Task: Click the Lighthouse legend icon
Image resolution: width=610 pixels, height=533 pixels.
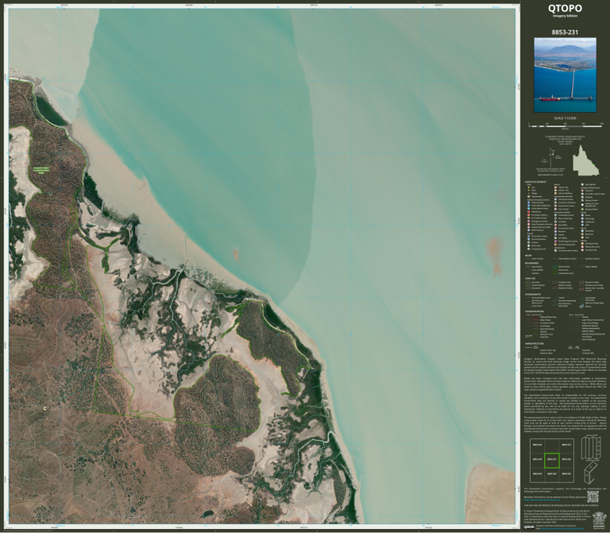Action: tap(582, 222)
